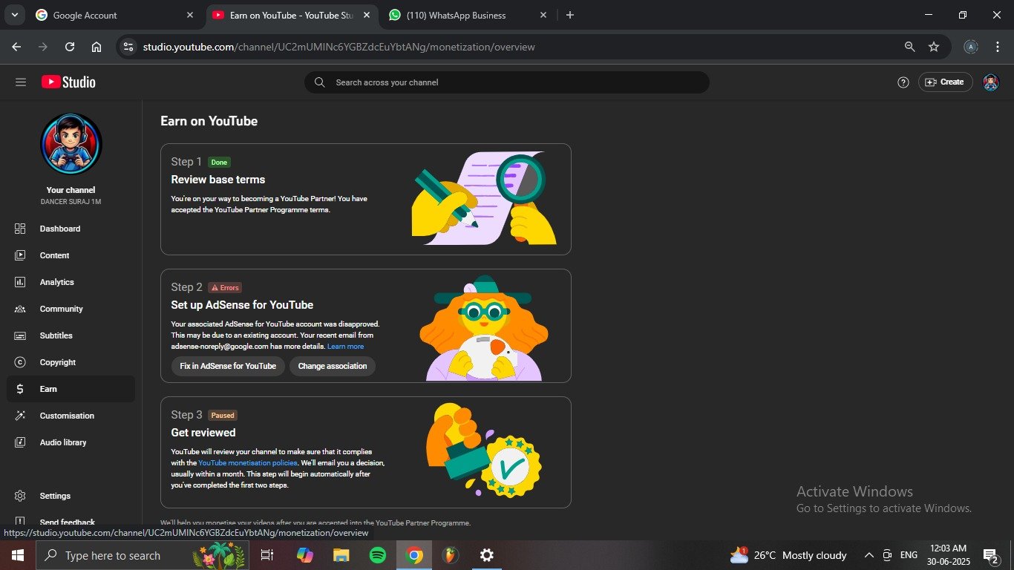Switch to the WhatsApp Business tab

pyautogui.click(x=466, y=15)
